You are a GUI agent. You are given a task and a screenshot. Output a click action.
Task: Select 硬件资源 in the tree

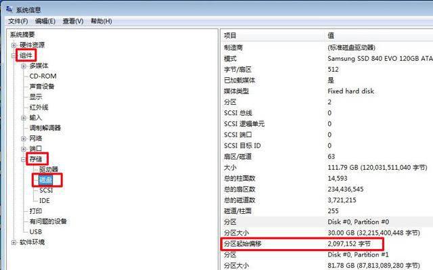click(x=32, y=45)
